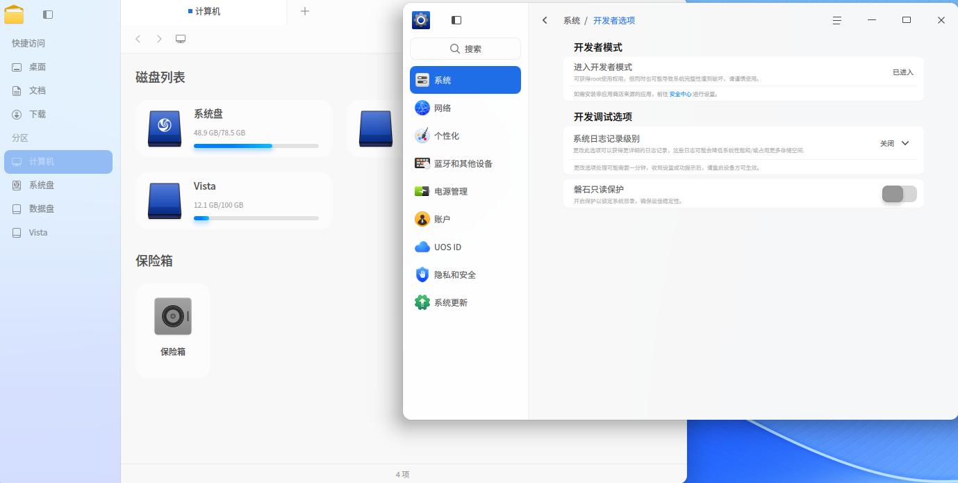Click 已进入 developer mode status
Image resolution: width=958 pixels, height=483 pixels.
903,72
